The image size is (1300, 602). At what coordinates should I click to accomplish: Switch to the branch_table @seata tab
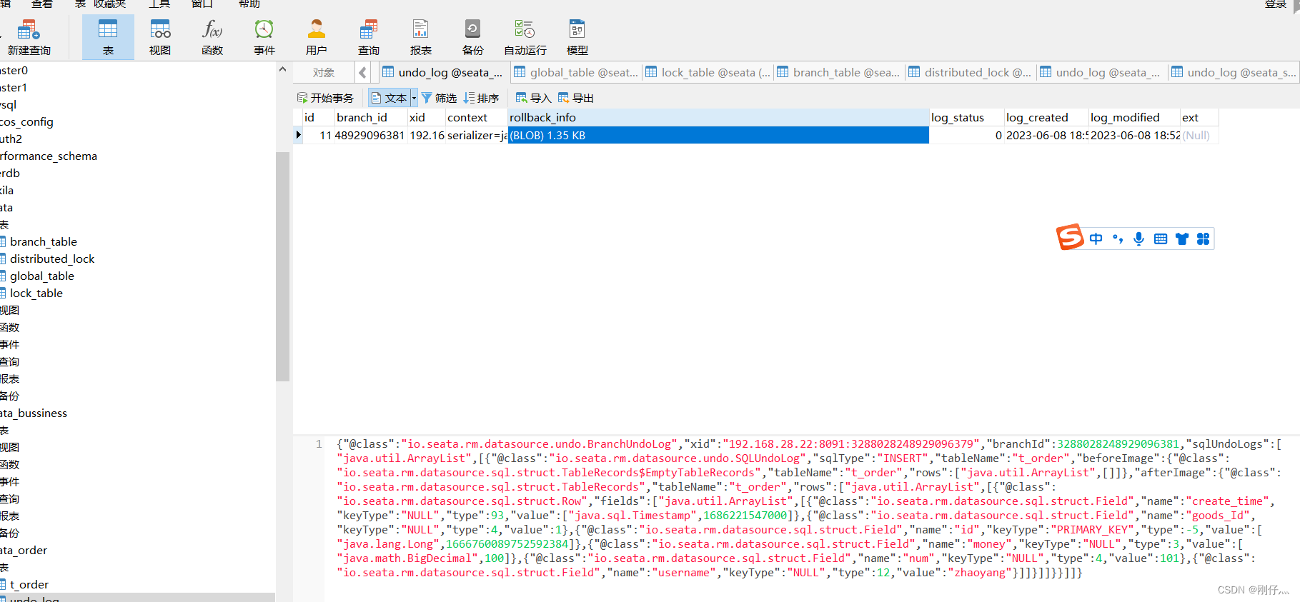pos(839,72)
